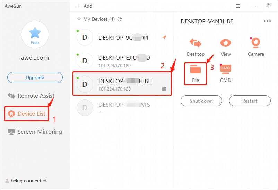Screen dimensions: 278x190
Task: Click the Windows logo on selected device
Action: 164,89
